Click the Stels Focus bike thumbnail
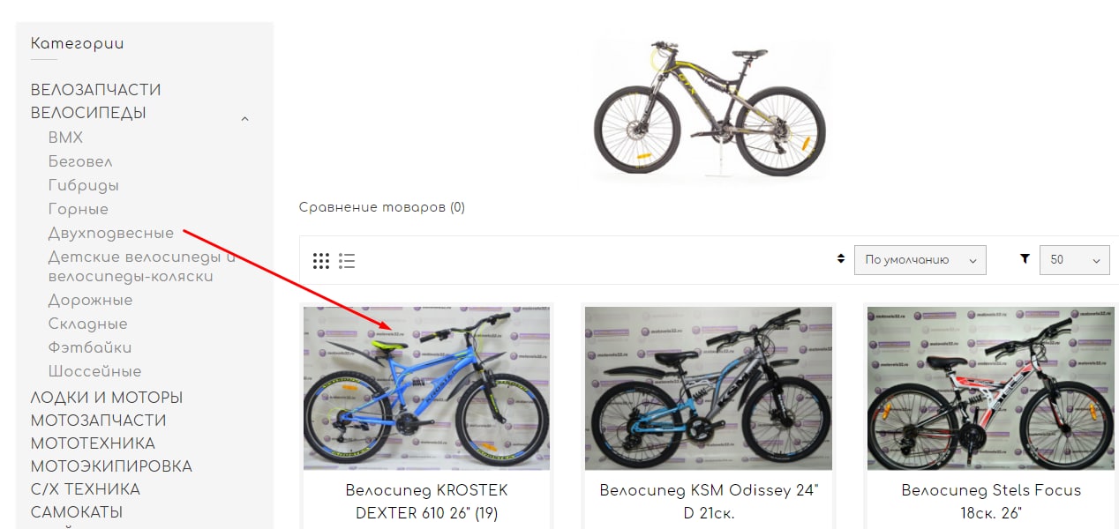 [991, 388]
